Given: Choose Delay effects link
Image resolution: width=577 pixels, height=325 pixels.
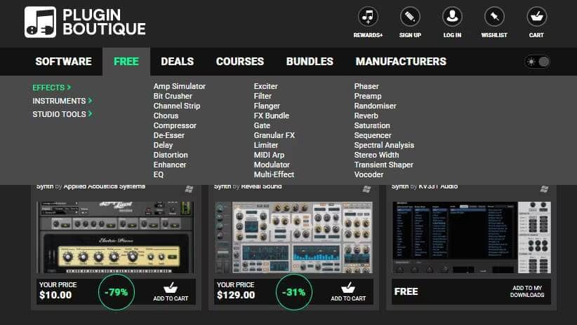Looking at the screenshot, I should point(163,145).
